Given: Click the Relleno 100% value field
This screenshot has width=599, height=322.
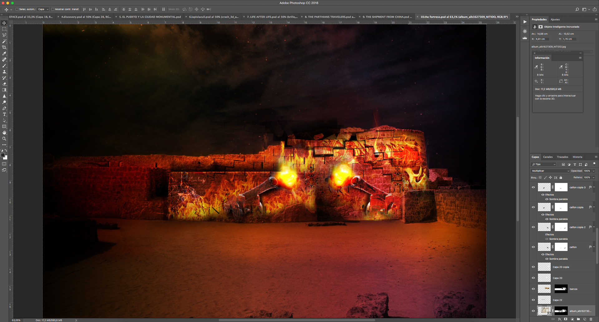Looking at the screenshot, I should tap(587, 178).
